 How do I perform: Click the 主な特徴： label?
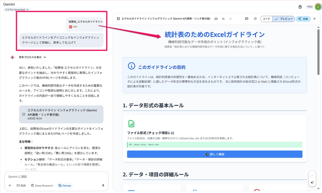[26, 142]
